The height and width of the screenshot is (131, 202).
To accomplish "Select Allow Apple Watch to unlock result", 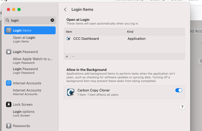I will click(x=32, y=60).
